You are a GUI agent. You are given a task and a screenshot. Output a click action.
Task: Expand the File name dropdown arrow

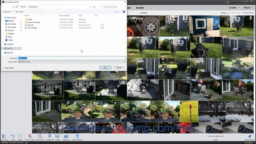click(x=125, y=58)
